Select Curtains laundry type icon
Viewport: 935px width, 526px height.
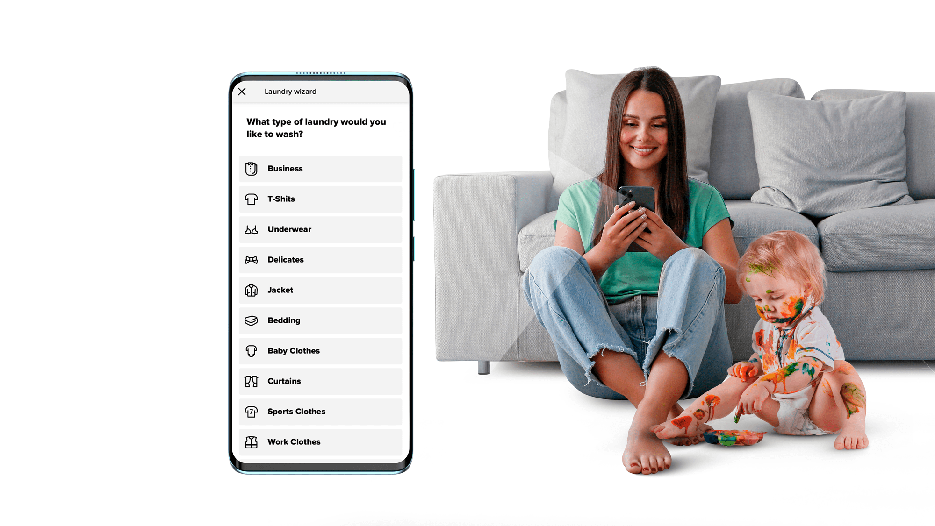[x=252, y=381]
